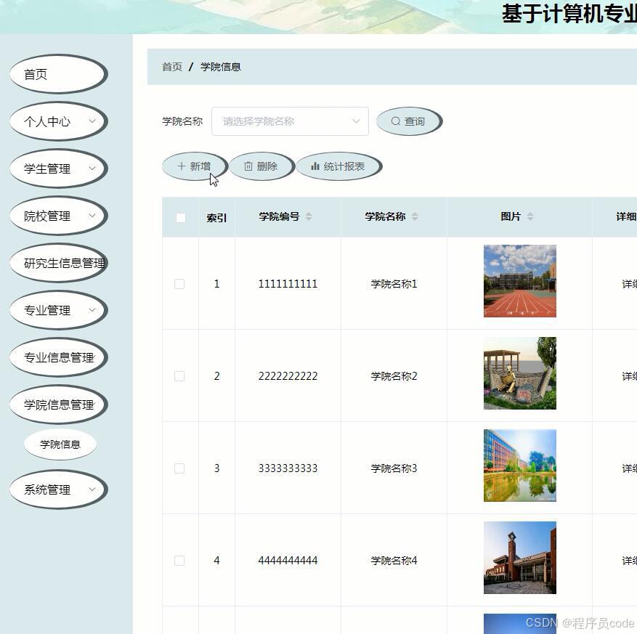Expand 研究生信息管理 sidebar menu

pos(59,263)
